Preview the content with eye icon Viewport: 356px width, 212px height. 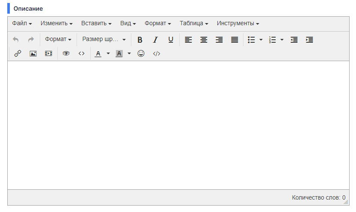tap(66, 53)
